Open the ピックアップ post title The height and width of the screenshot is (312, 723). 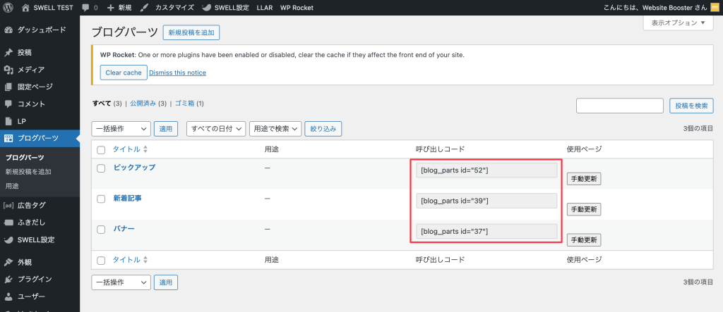tap(135, 168)
